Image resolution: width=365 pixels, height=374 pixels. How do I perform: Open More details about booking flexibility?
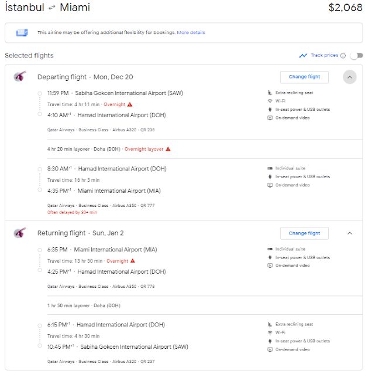(191, 32)
